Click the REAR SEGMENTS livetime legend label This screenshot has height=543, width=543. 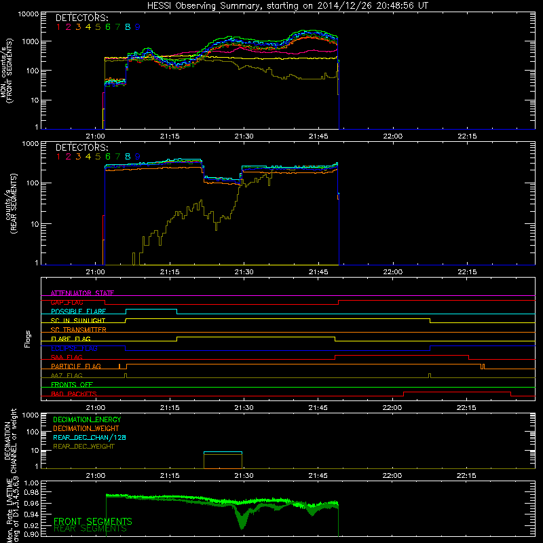pos(90,529)
